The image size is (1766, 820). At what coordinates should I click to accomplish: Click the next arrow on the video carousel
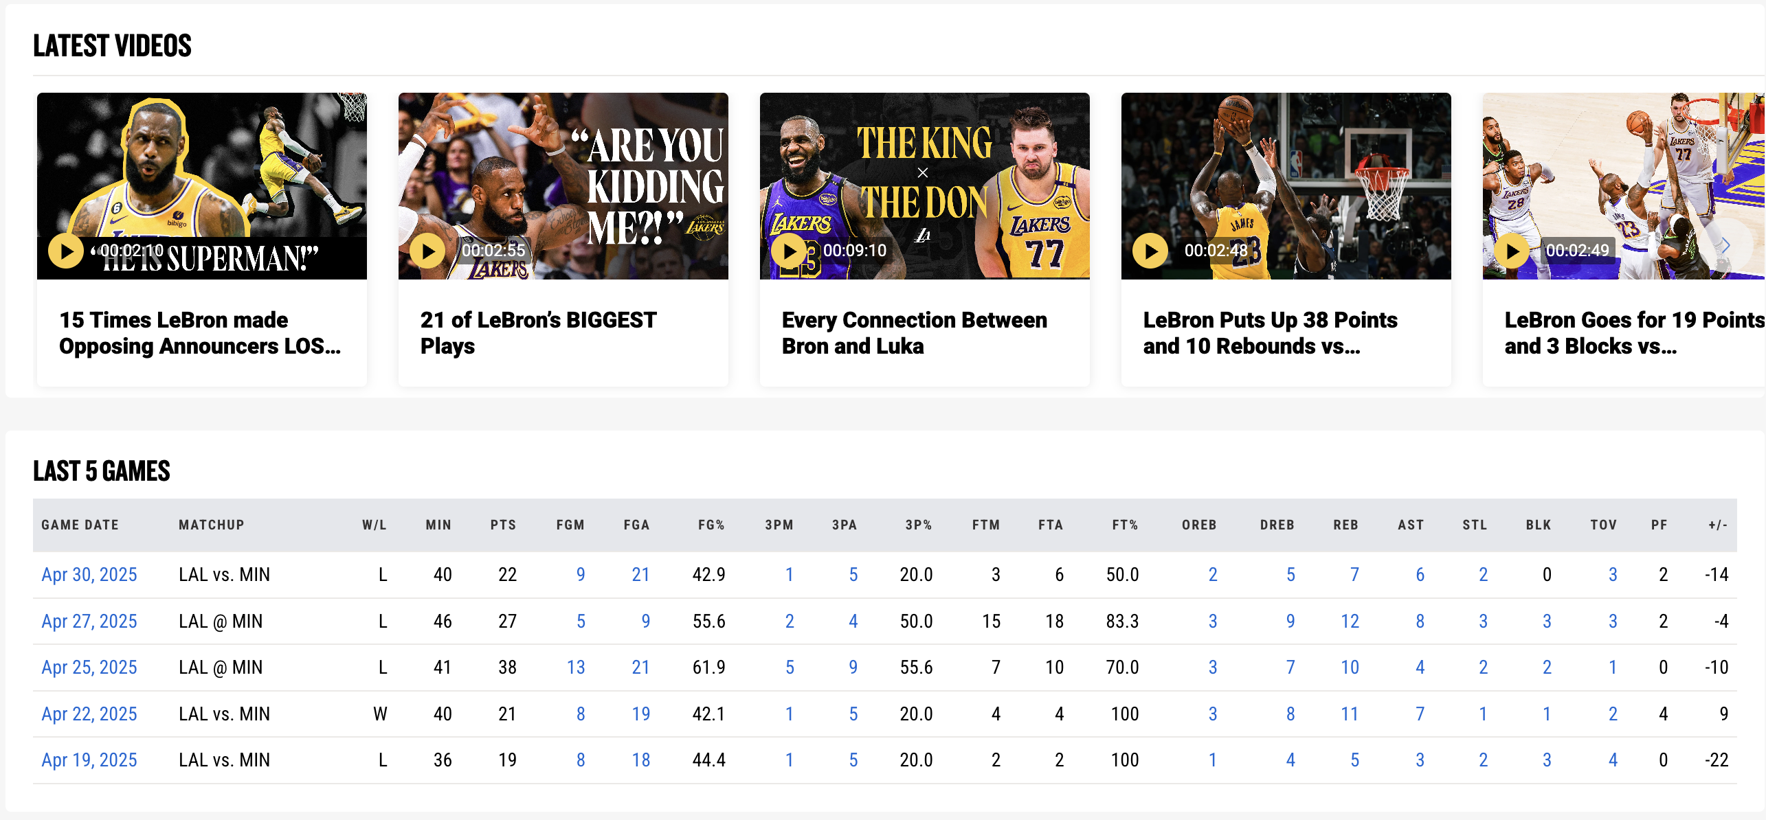pos(1726,245)
